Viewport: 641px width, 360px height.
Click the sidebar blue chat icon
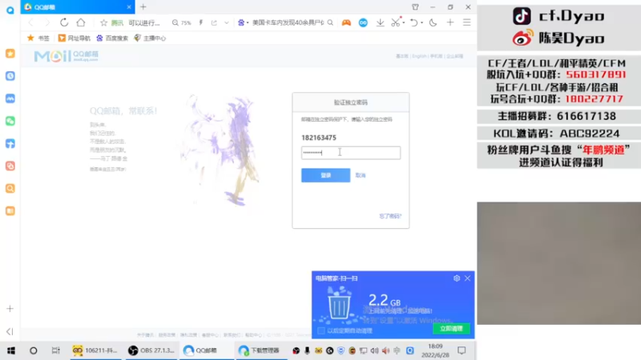tap(10, 98)
